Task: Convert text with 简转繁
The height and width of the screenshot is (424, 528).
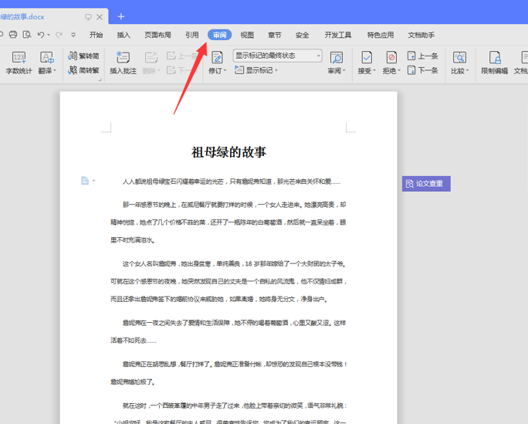Action: [83, 70]
